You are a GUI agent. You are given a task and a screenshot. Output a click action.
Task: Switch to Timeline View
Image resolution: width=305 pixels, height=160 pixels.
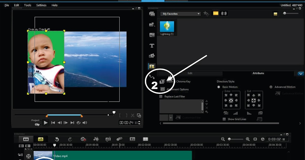[x=41, y=139]
